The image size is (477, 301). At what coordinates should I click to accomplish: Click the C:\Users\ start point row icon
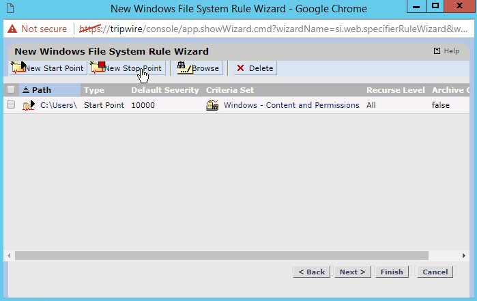(x=29, y=105)
